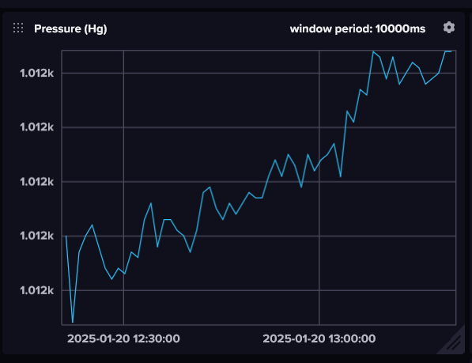Click the vertical gridline at 13:00:00
This screenshot has height=363, width=472.
click(x=319, y=187)
